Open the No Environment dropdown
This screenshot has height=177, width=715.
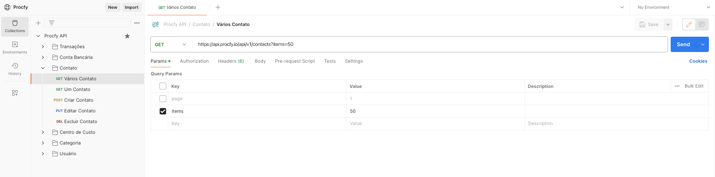673,7
